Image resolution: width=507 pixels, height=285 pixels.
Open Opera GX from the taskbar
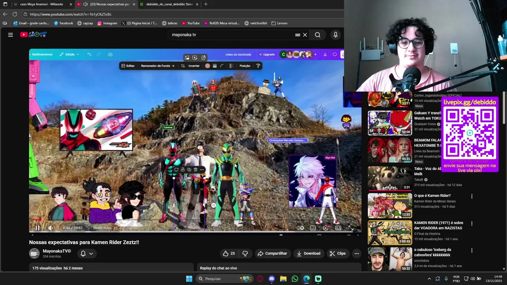(x=260, y=279)
